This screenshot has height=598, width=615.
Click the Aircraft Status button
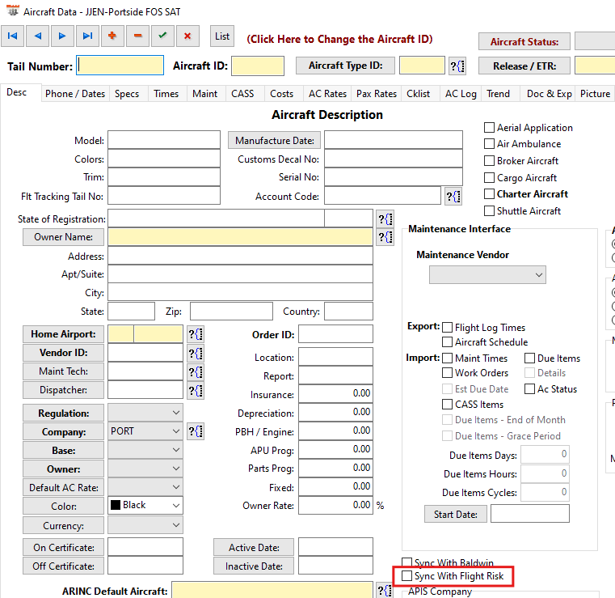click(x=524, y=41)
